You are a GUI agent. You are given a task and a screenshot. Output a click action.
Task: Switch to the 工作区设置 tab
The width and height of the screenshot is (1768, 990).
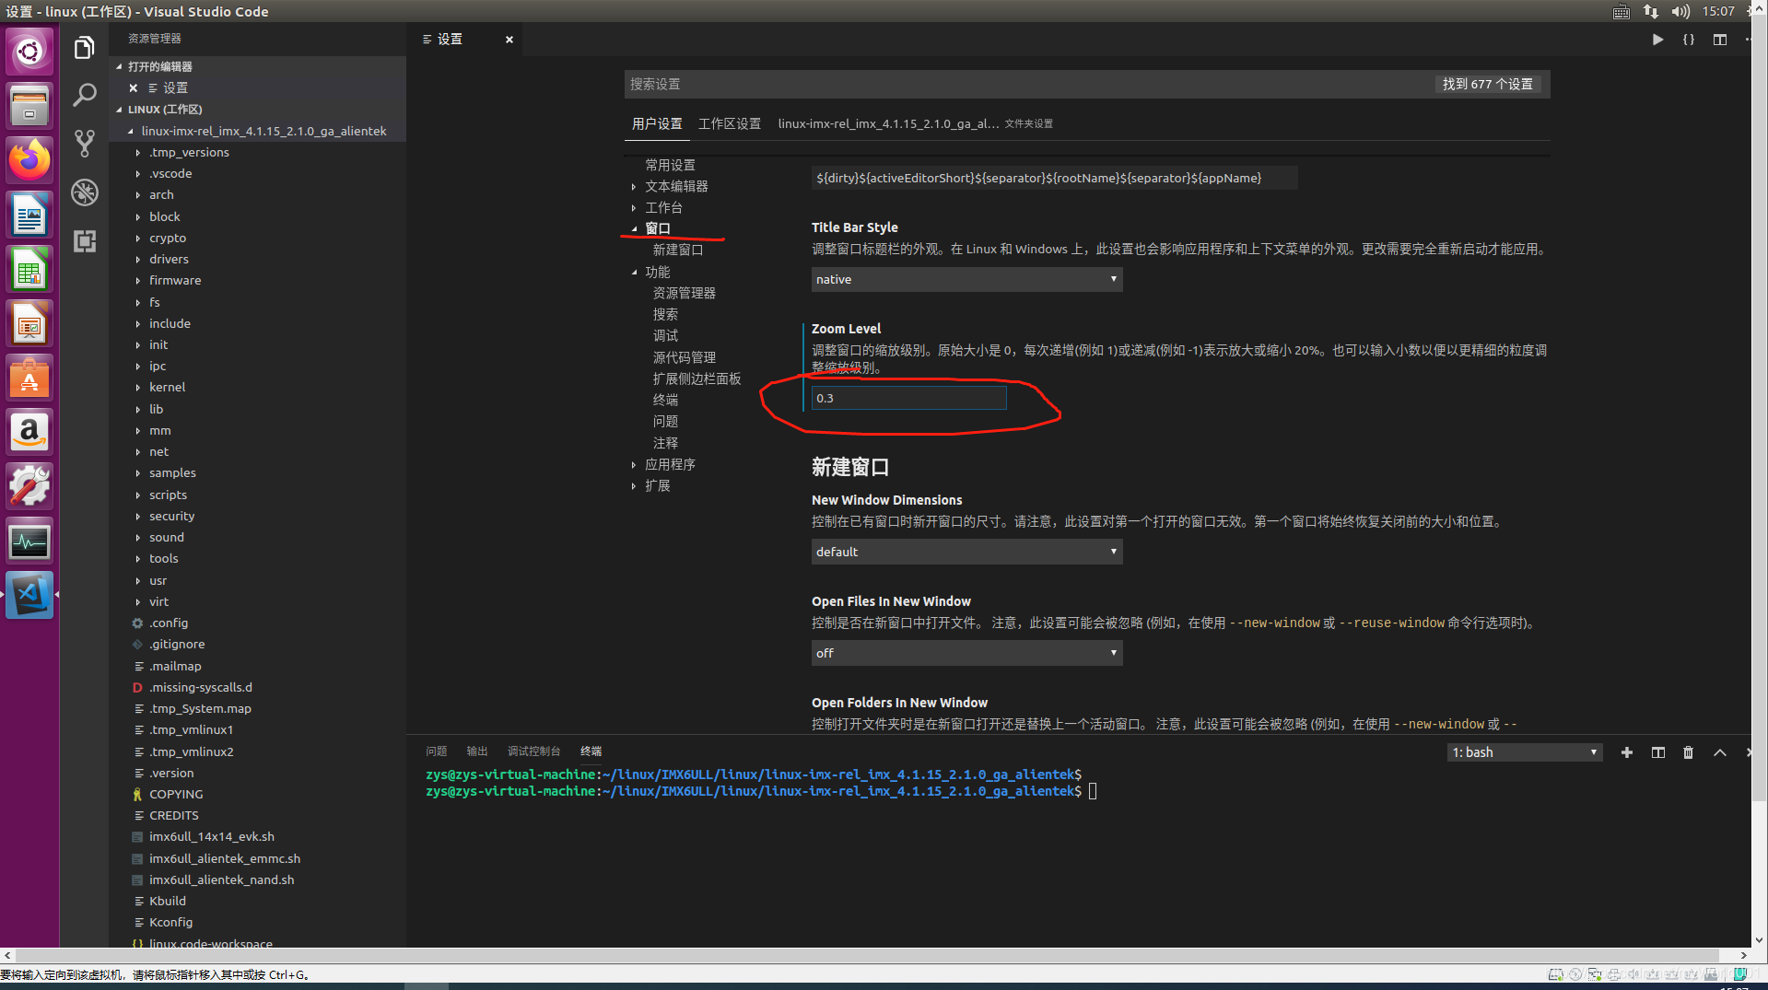pyautogui.click(x=729, y=123)
